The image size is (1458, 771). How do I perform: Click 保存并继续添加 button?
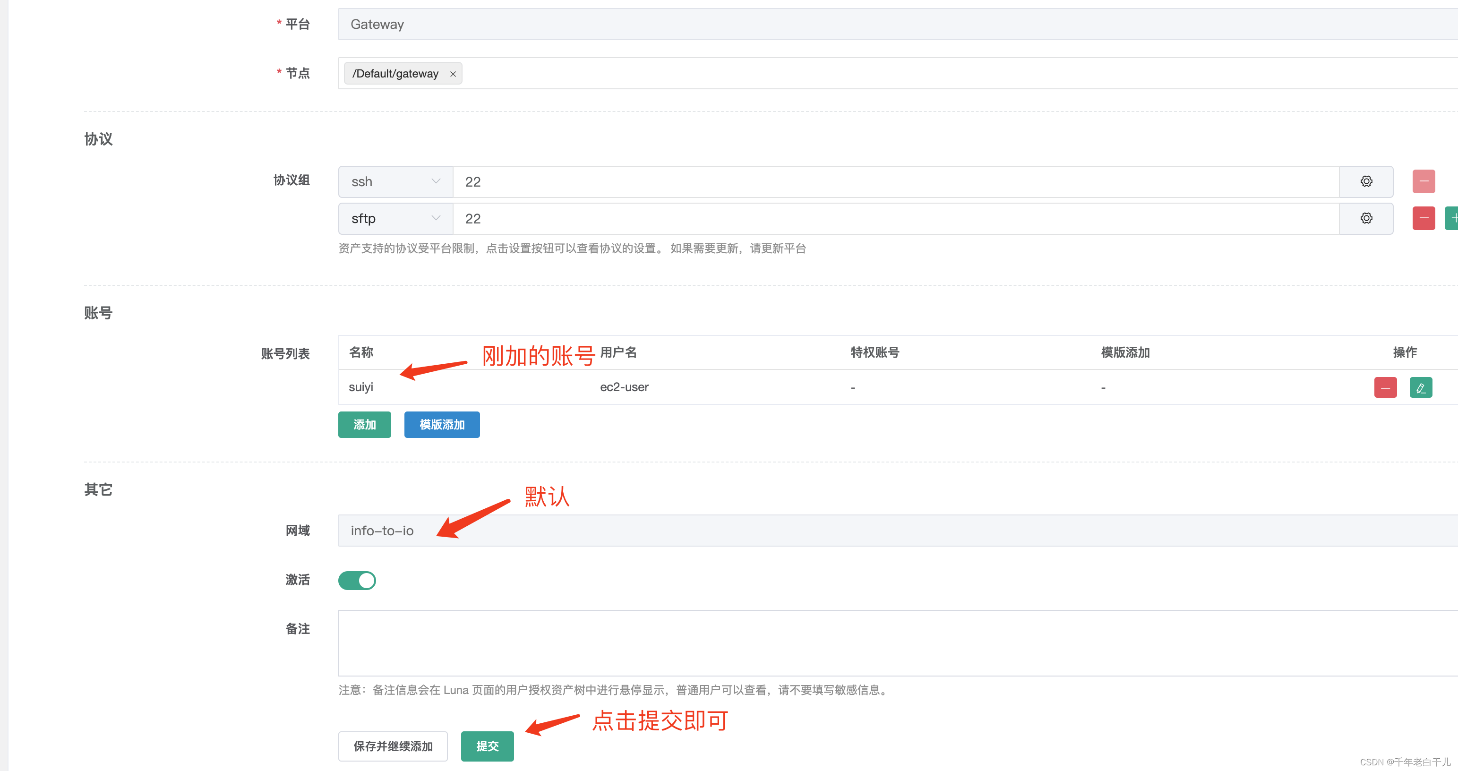393,746
